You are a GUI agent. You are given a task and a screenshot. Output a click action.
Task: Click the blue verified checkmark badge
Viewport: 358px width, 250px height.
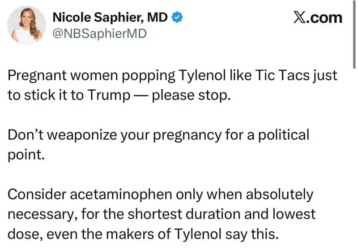177,17
